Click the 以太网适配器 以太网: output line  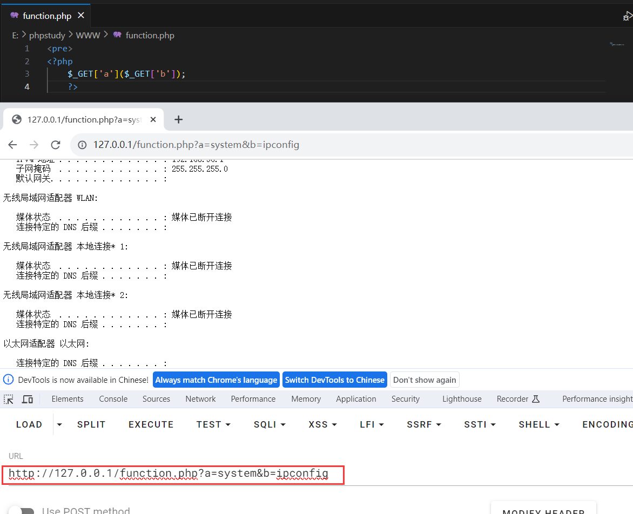(x=46, y=344)
